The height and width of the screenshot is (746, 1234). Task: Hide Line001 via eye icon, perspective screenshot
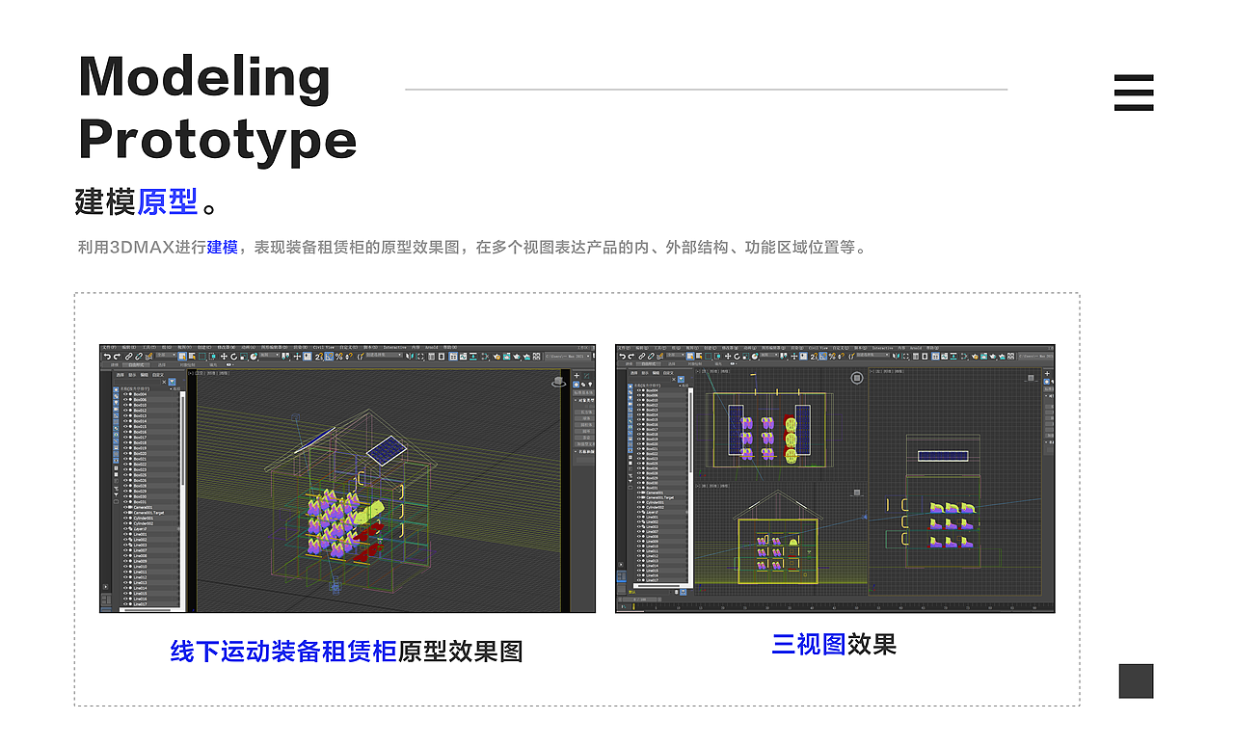125,534
